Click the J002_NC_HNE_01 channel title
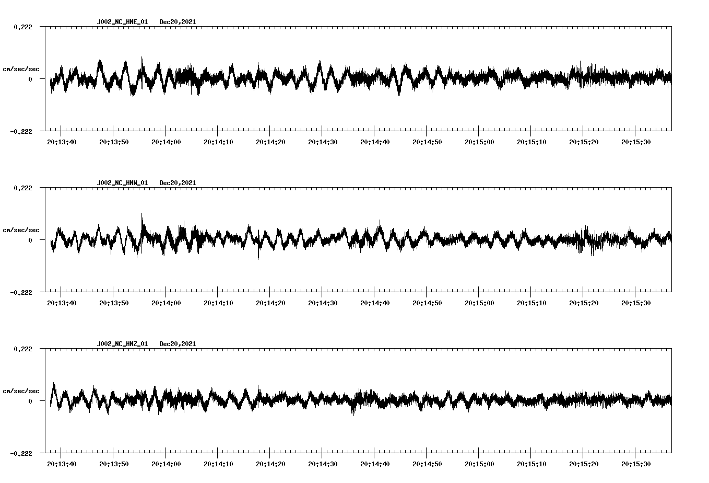 (122, 22)
